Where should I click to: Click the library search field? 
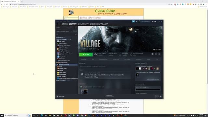65,34
